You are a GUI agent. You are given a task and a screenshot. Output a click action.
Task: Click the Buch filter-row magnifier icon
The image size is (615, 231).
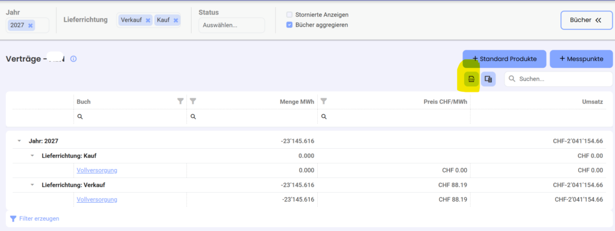pos(80,116)
